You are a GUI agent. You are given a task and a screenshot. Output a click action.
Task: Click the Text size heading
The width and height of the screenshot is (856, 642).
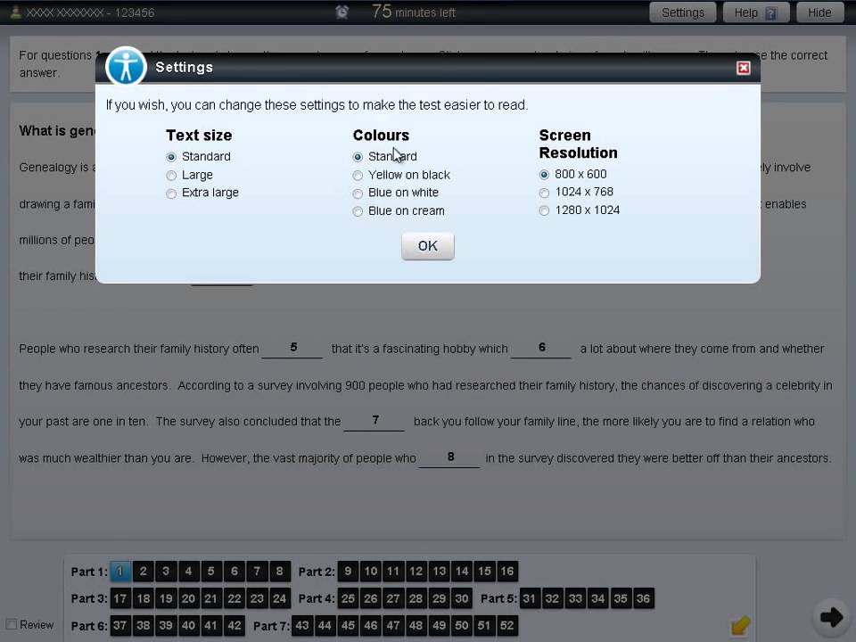(x=199, y=136)
